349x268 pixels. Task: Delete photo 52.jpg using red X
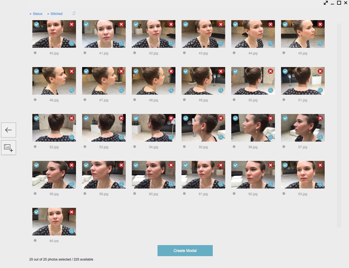72,118
